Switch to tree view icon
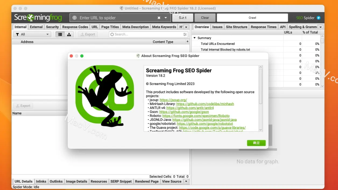The width and height of the screenshot is (338, 190). point(69,34)
